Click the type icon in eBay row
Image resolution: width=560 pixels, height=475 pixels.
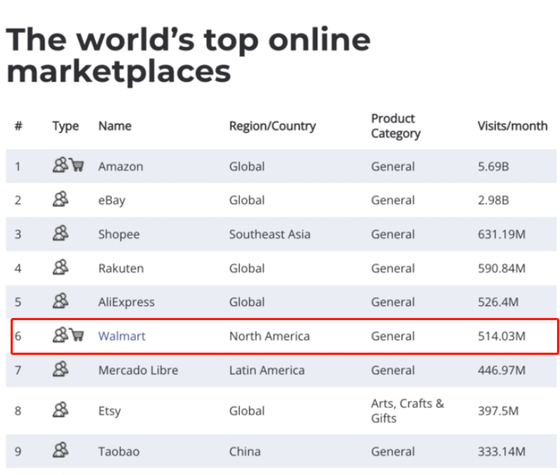pos(60,199)
